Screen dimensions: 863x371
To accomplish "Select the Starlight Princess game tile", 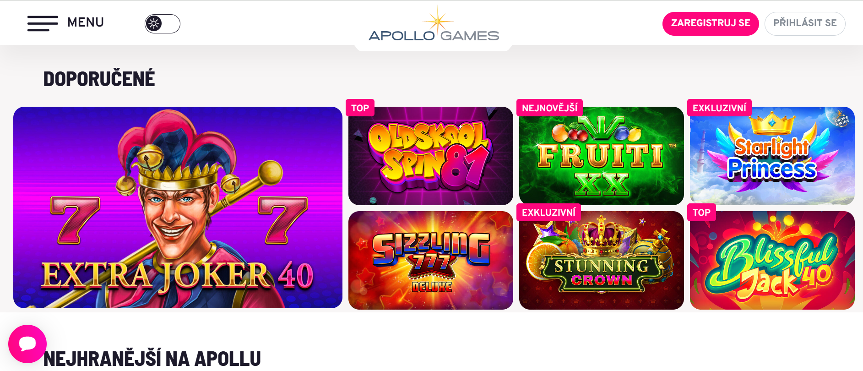I will click(772, 156).
